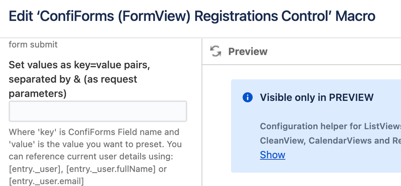The width and height of the screenshot is (401, 186).
Task: Click the divider between parameters and preview
Action: (202, 120)
